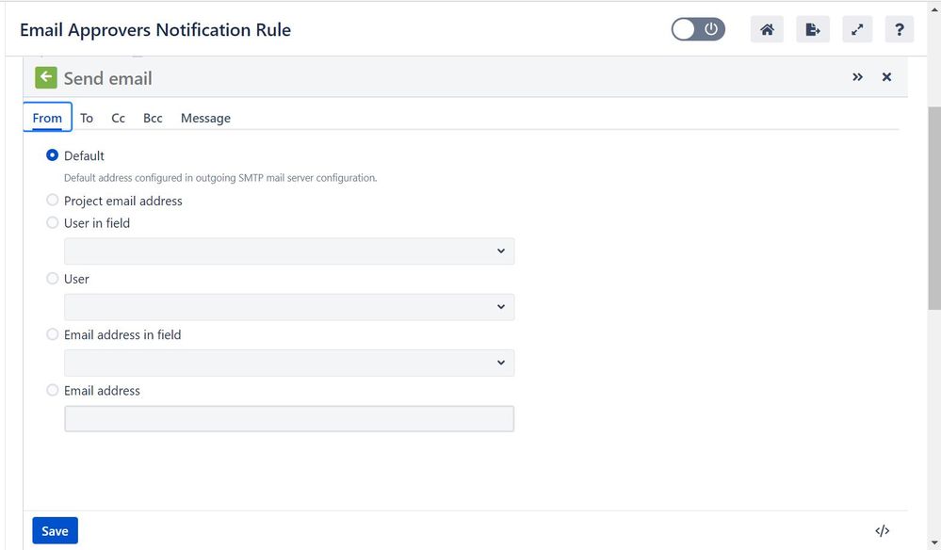Click the Email Approvers Notification Rule title
Viewport: 941px width, 550px height.
coord(155,29)
